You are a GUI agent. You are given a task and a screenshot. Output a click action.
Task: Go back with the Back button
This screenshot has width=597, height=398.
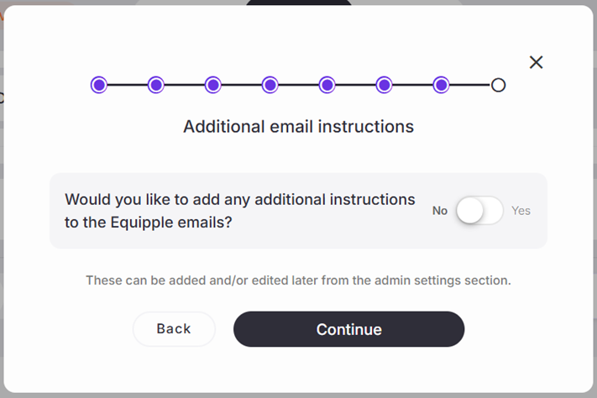tap(174, 329)
